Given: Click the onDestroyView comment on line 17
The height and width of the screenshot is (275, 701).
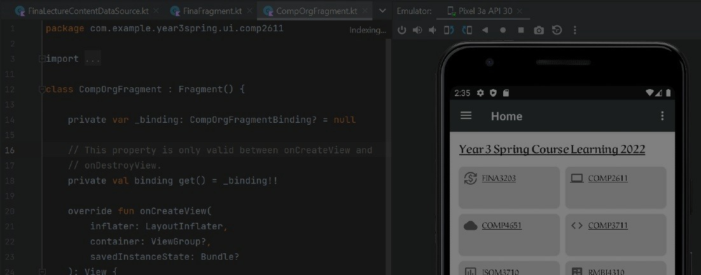Looking at the screenshot, I should [x=115, y=166].
